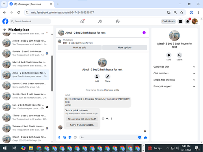Open Jerrod conversation in list
The width and height of the screenshot is (203, 152).
click(x=25, y=43)
